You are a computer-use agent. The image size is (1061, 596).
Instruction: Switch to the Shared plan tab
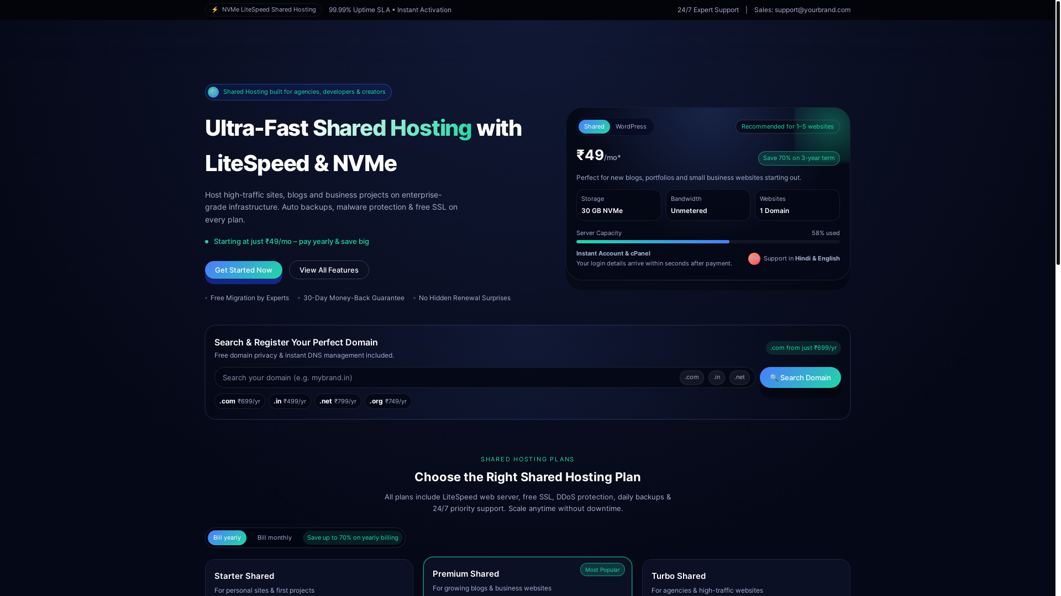594,127
